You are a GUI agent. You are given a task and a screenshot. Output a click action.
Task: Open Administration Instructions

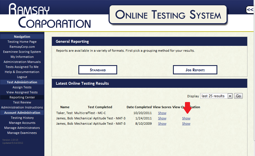coord(22,107)
